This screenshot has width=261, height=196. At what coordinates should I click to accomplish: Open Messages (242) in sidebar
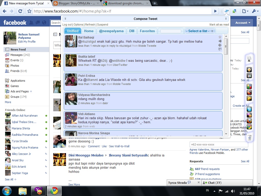coord(20,55)
